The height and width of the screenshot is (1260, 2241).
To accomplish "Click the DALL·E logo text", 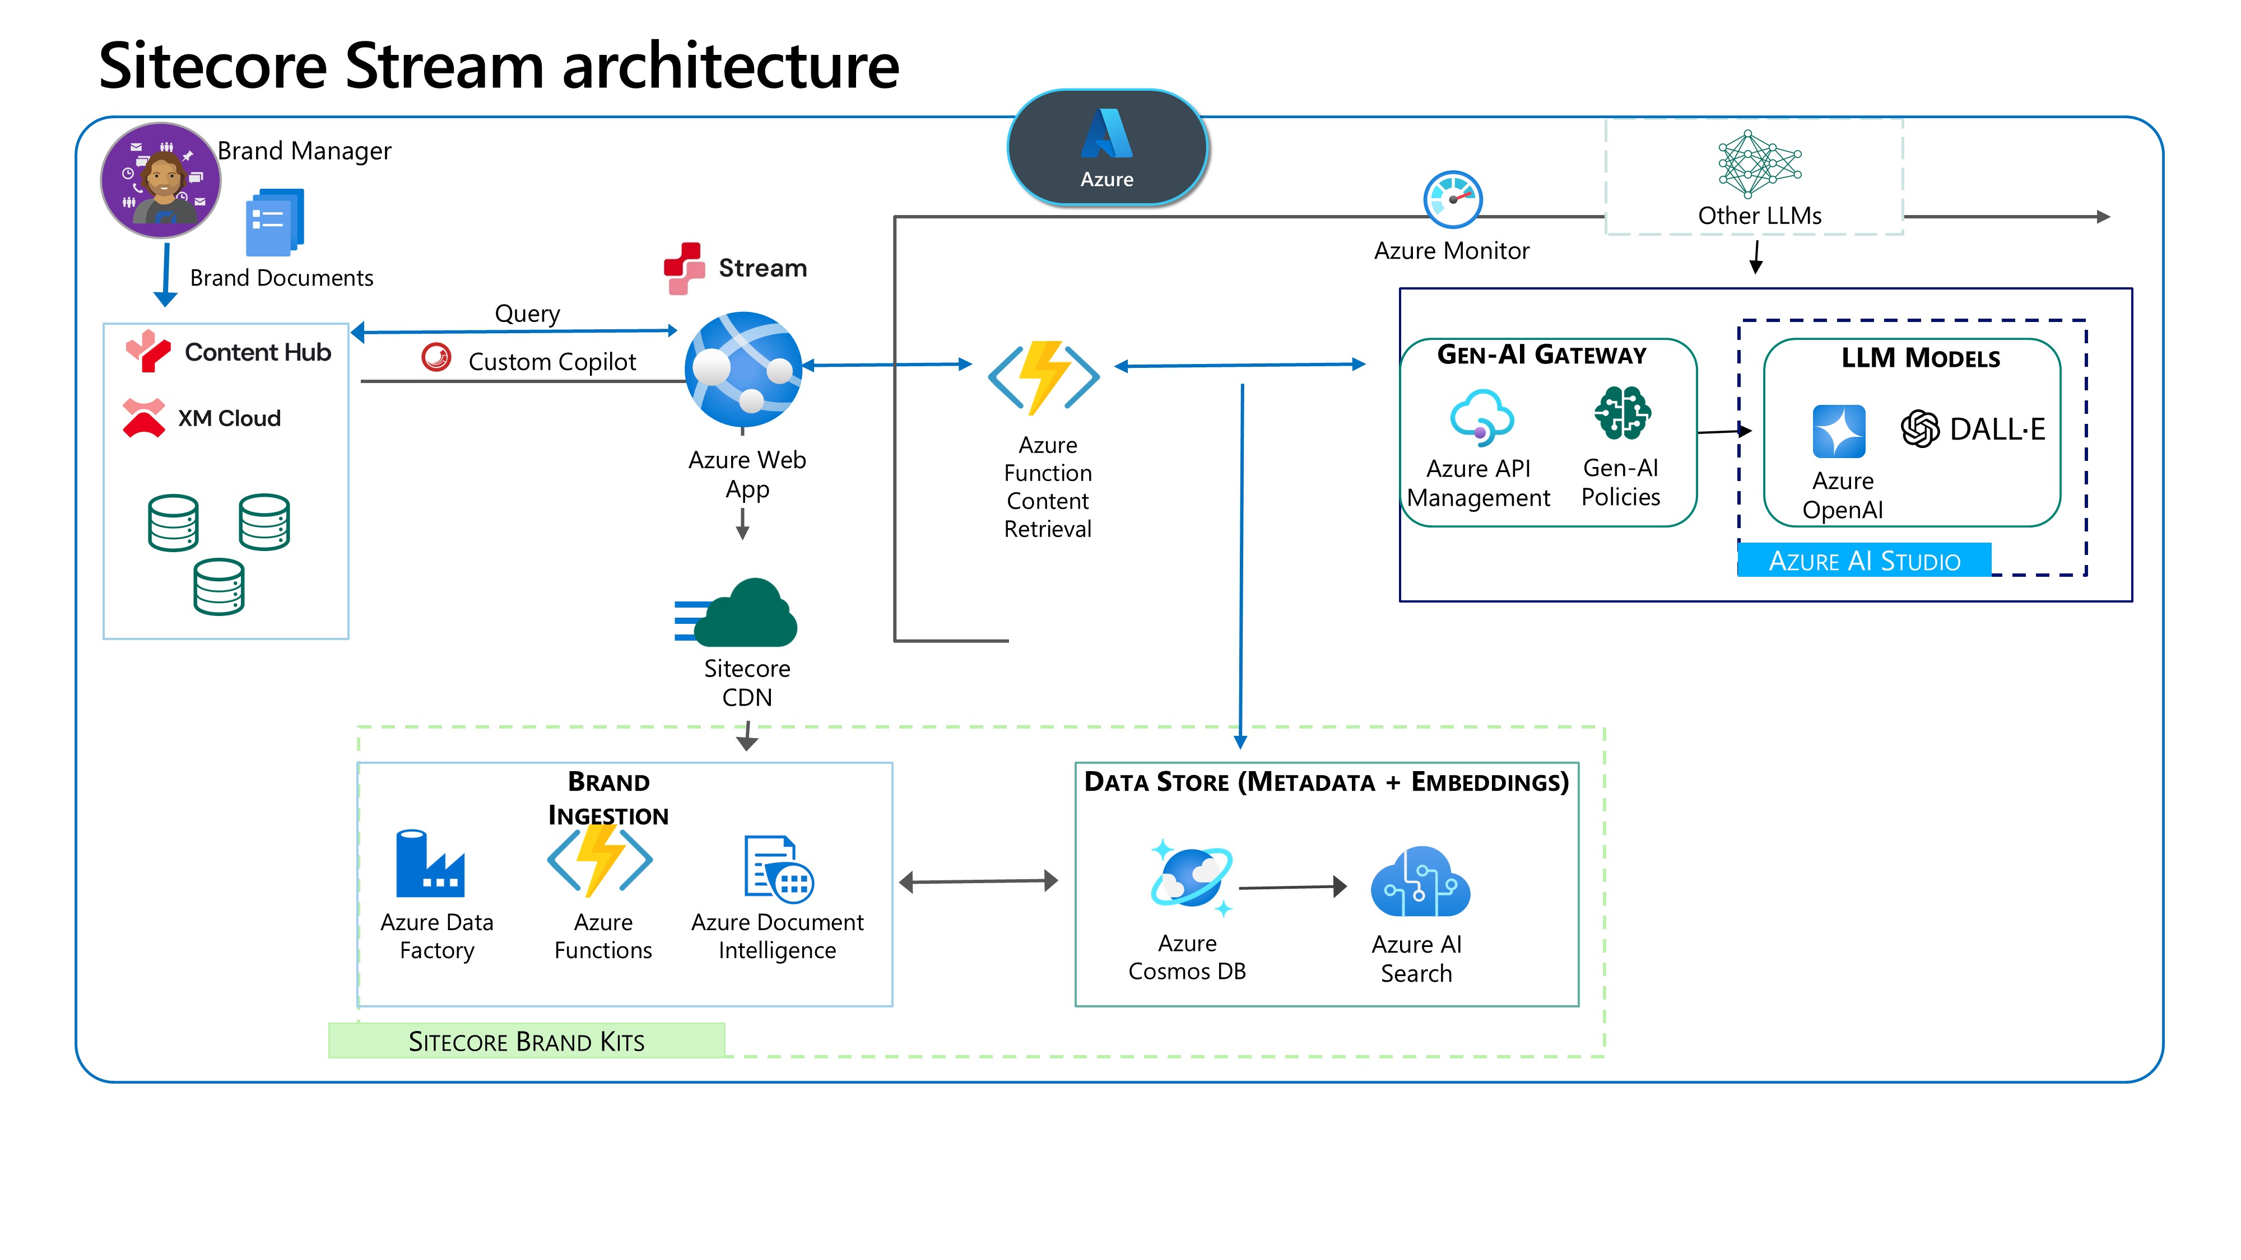I will [1973, 429].
